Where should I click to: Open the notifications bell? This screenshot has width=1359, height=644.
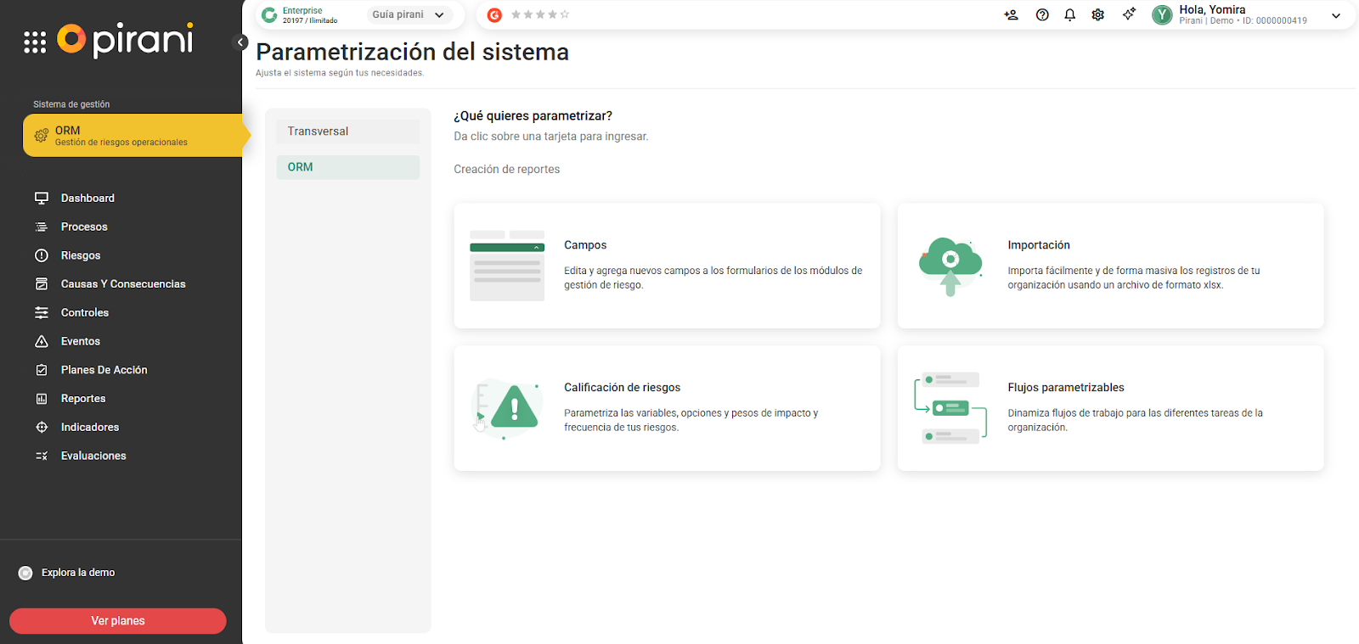[1070, 15]
